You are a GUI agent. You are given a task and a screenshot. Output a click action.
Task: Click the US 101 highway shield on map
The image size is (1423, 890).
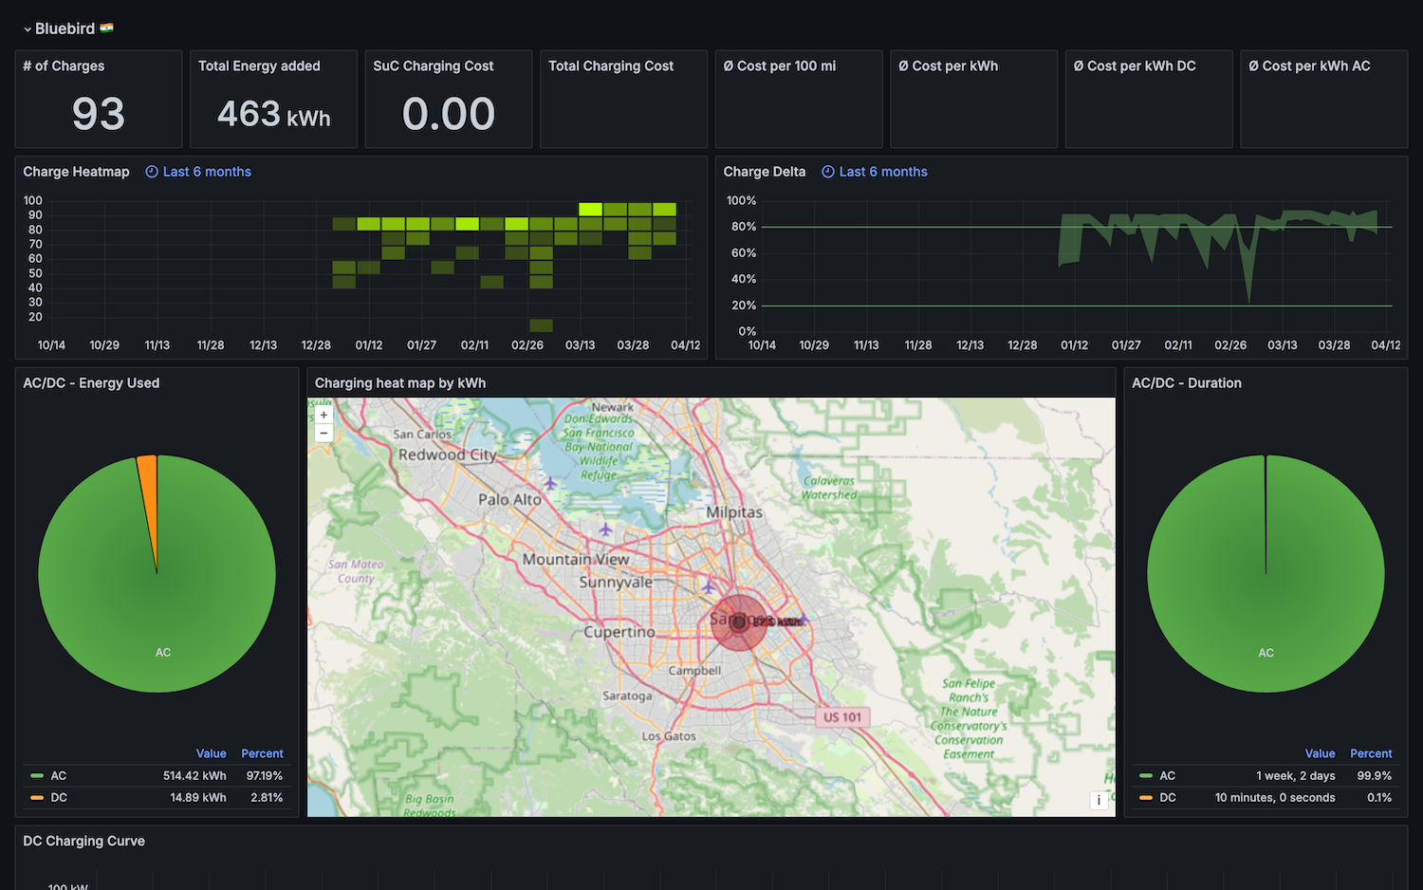pos(842,717)
